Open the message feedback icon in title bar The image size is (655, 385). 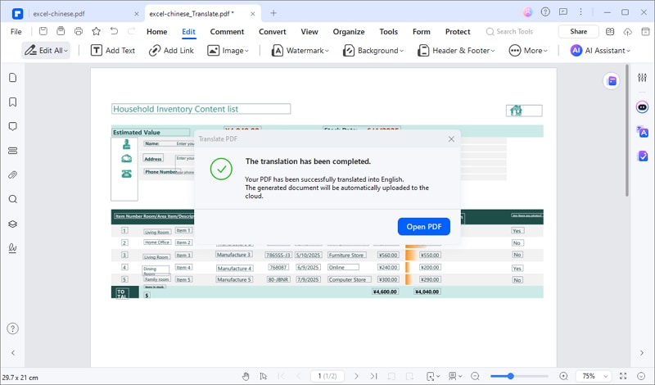coord(563,12)
